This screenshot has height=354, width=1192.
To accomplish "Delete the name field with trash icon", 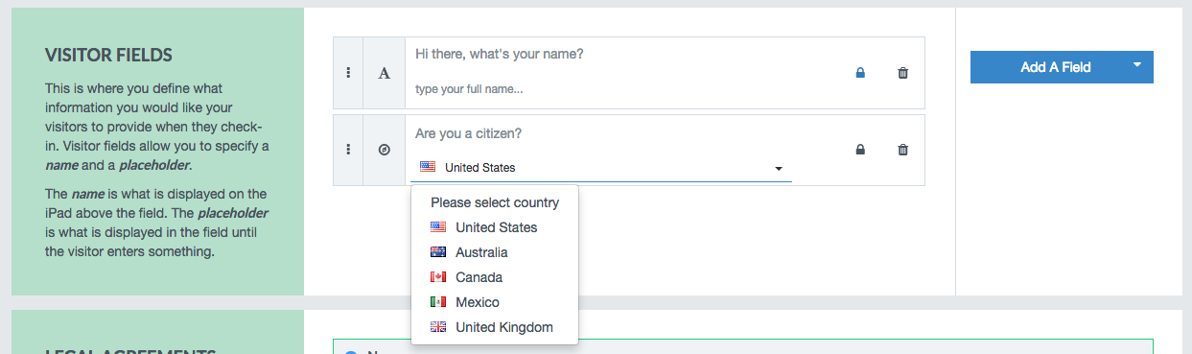I will click(x=902, y=73).
